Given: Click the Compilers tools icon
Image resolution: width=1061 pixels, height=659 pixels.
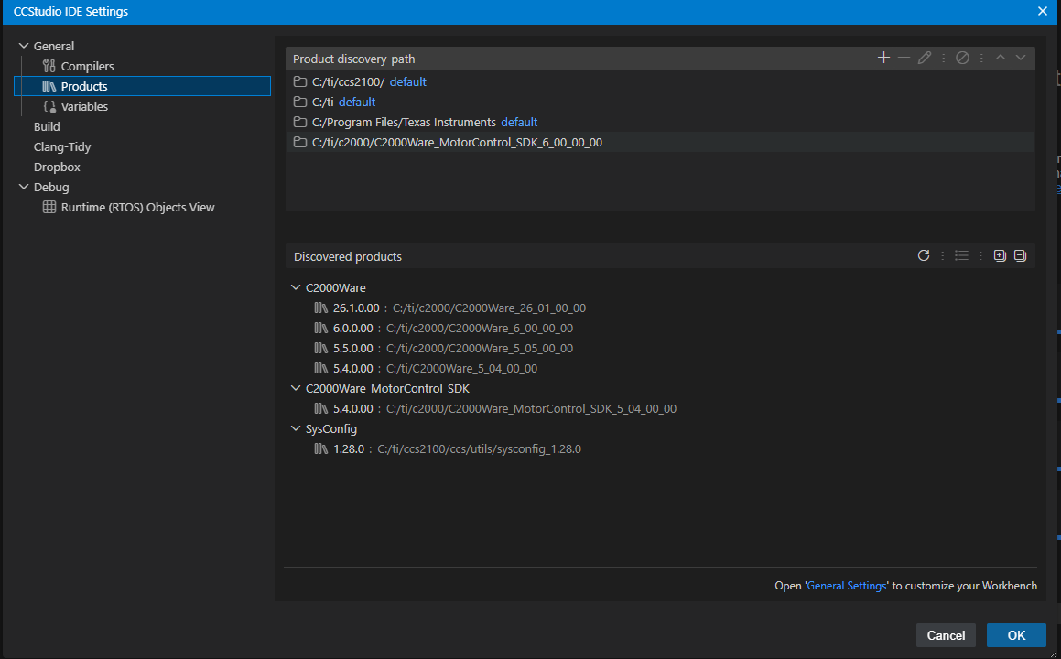Looking at the screenshot, I should (x=49, y=66).
